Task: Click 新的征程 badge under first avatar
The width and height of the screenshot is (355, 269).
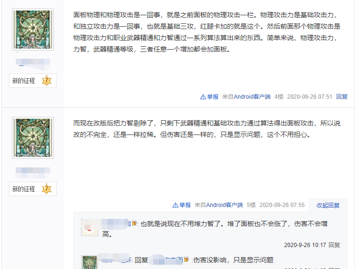Action: click(33, 81)
